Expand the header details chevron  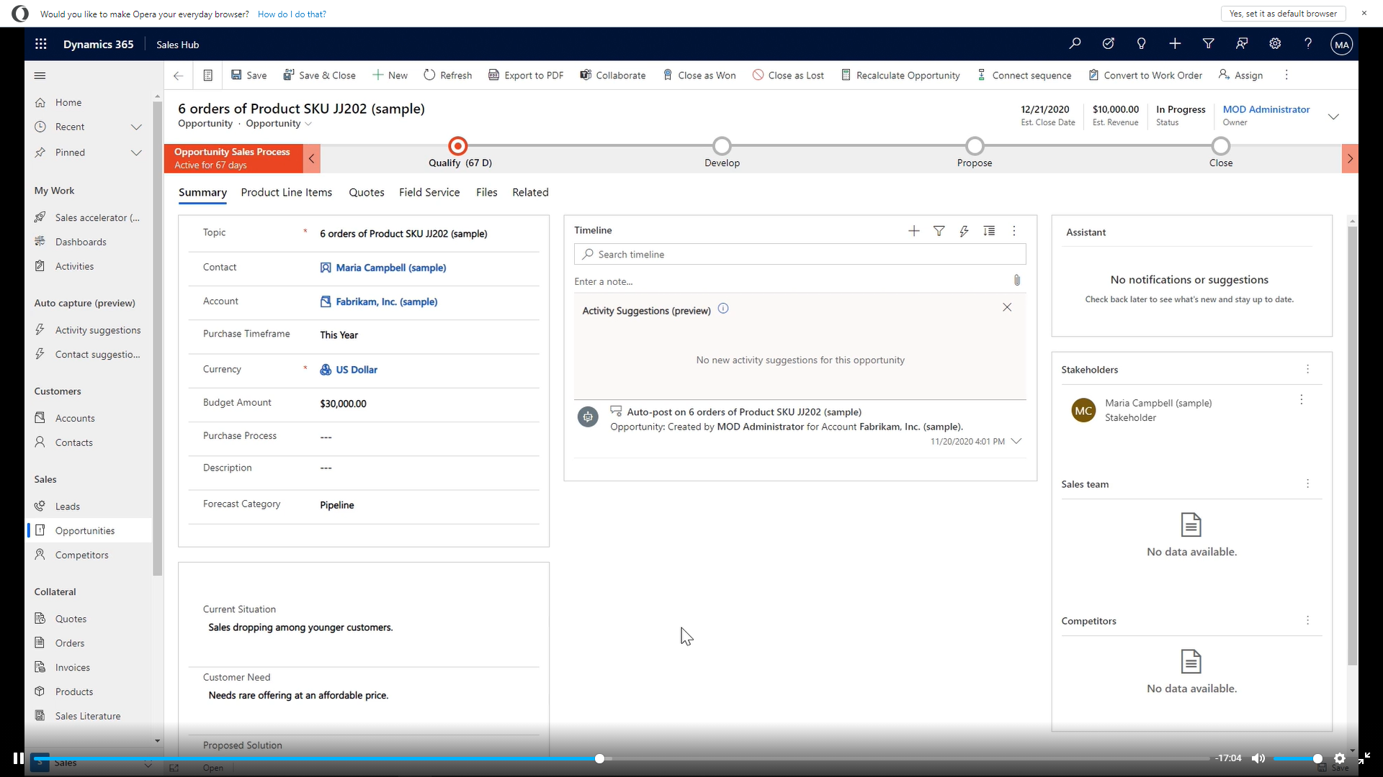tap(1333, 117)
